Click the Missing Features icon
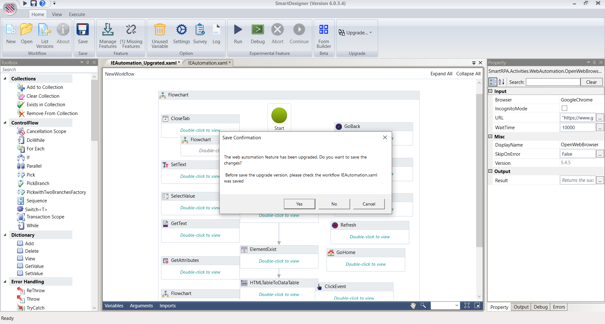 click(x=131, y=30)
